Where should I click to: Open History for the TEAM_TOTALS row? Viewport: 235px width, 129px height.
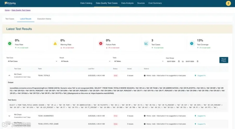coord(149,75)
